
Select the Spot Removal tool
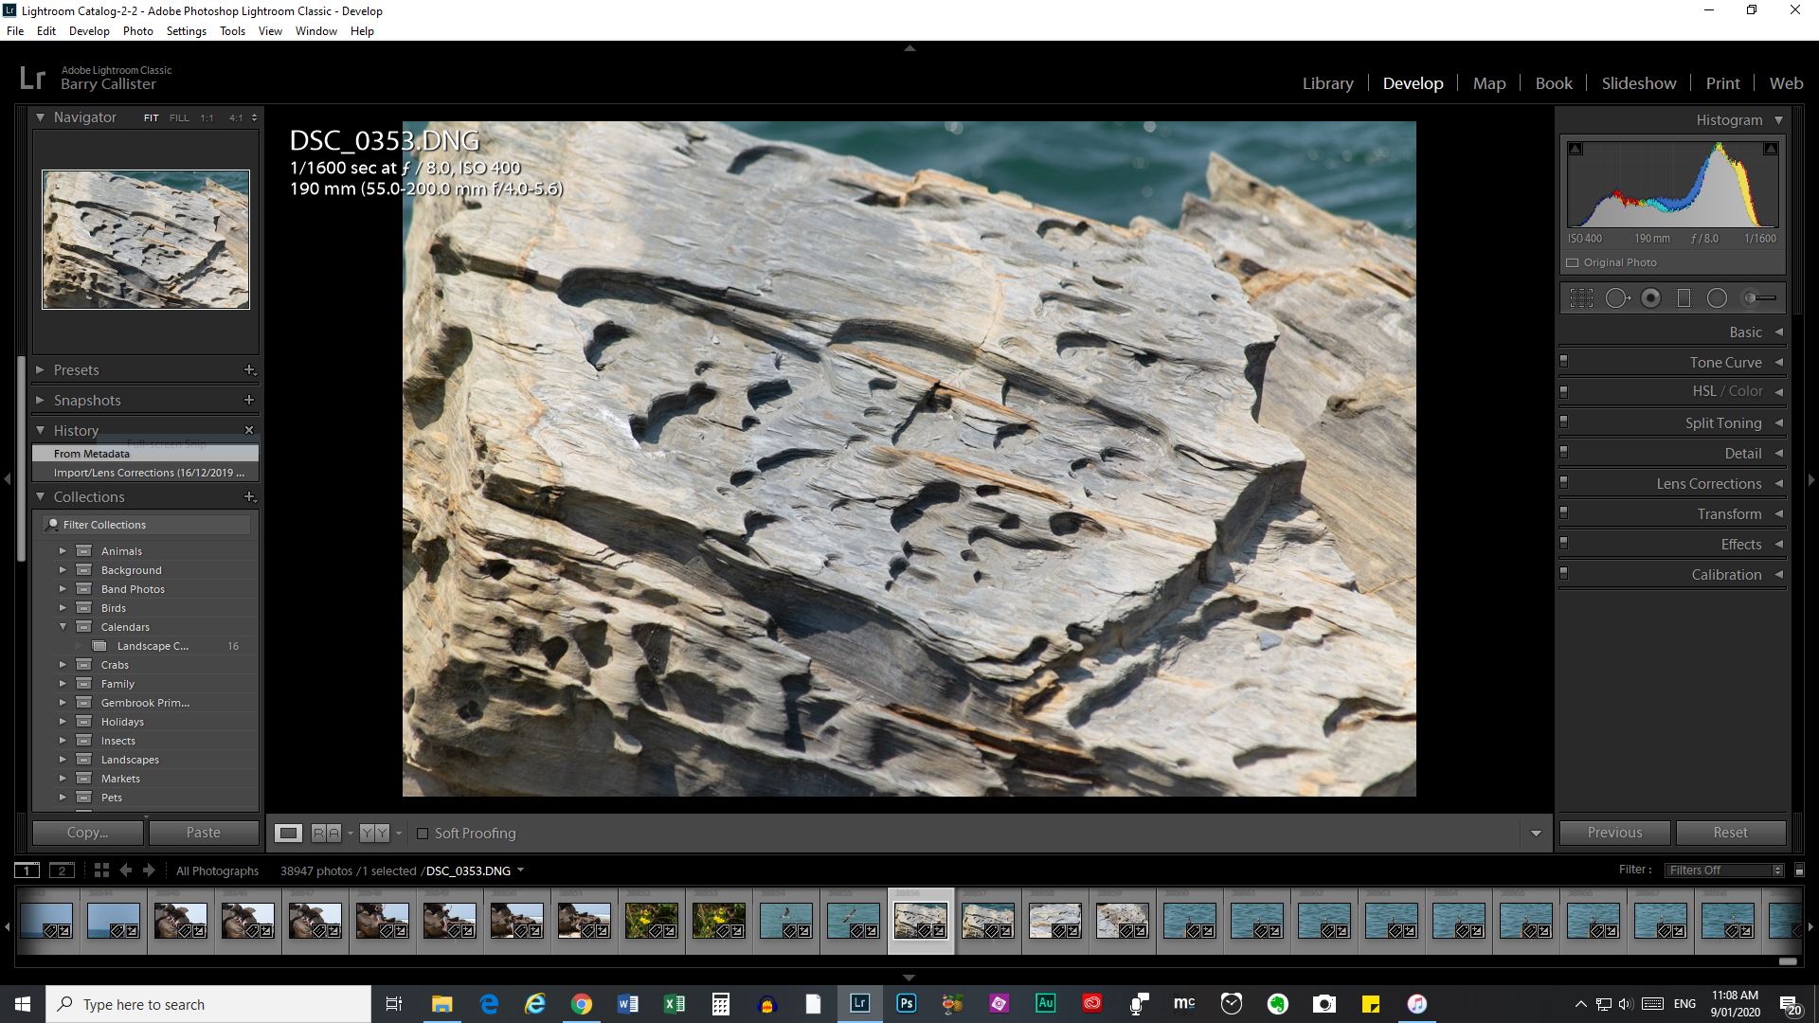coord(1617,298)
